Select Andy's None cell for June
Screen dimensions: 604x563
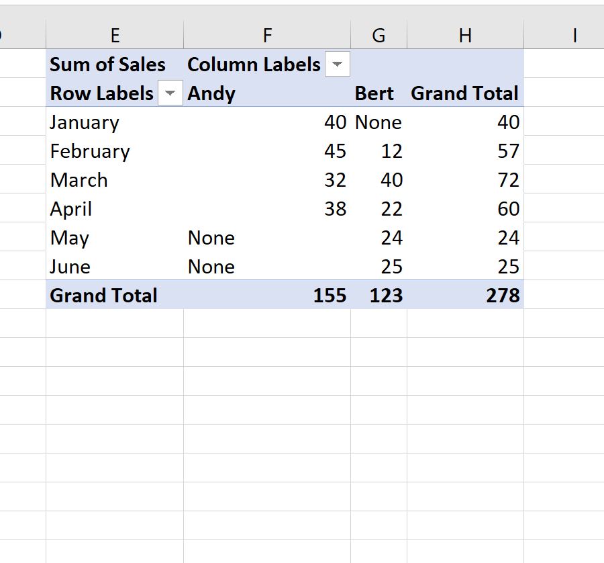(267, 267)
